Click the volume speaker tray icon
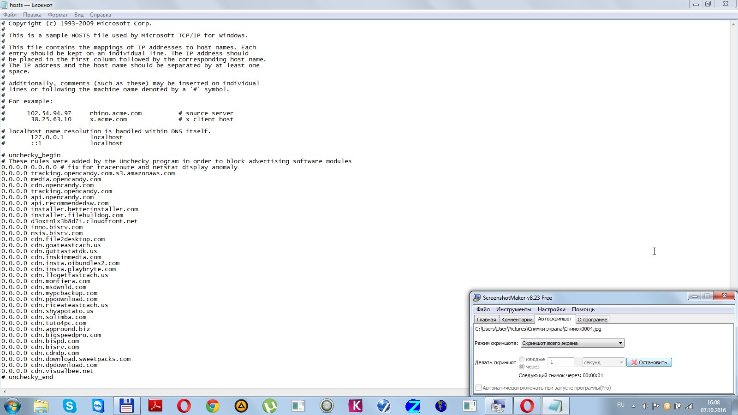Image resolution: width=738 pixels, height=415 pixels. 644,406
